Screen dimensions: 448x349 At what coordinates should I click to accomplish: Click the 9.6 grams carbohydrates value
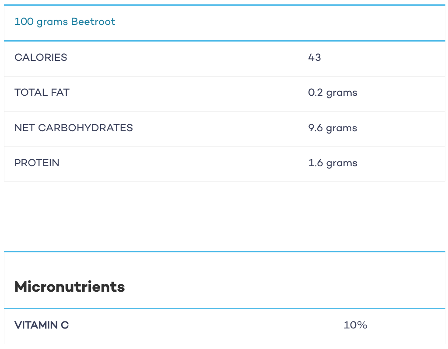point(333,128)
